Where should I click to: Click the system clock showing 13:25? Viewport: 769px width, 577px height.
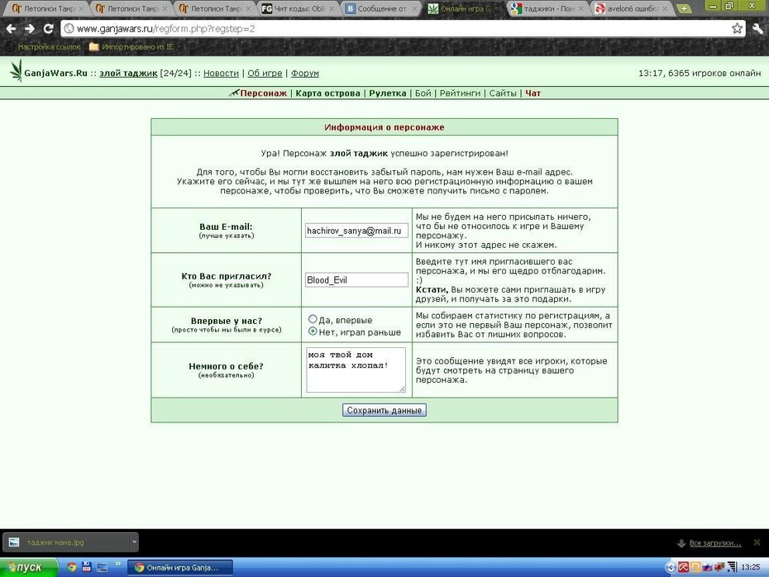point(750,567)
